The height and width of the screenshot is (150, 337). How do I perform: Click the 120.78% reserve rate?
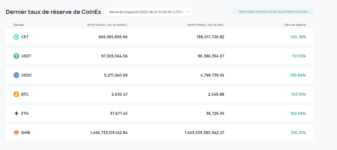(x=298, y=37)
